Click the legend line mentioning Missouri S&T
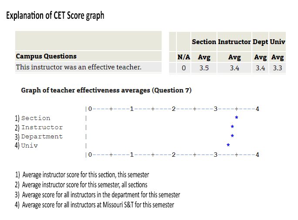 coord(95,205)
